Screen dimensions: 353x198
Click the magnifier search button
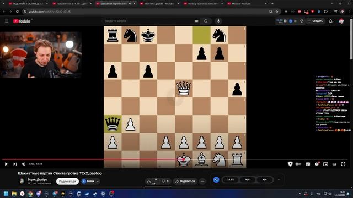(206, 21)
